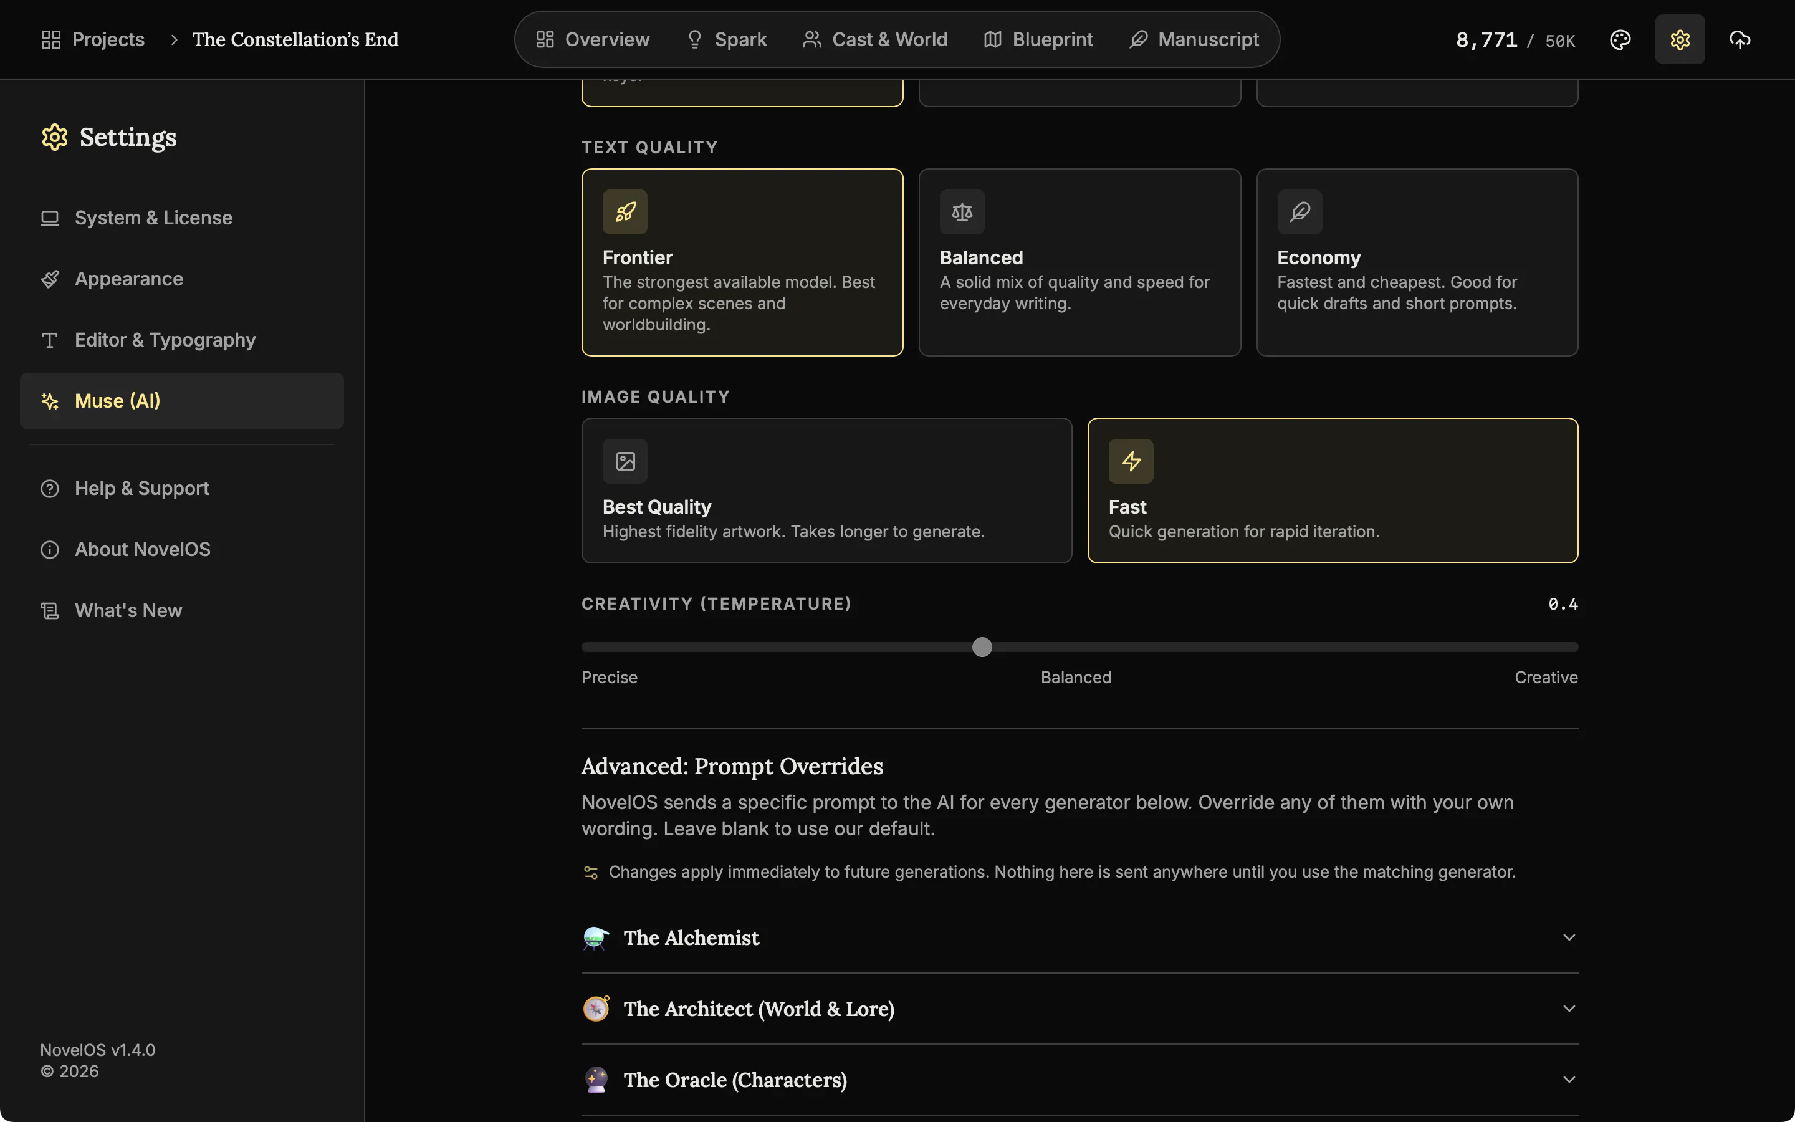The width and height of the screenshot is (1795, 1122).
Task: Expand The Architect (World & Lore) section
Action: (1080, 1009)
